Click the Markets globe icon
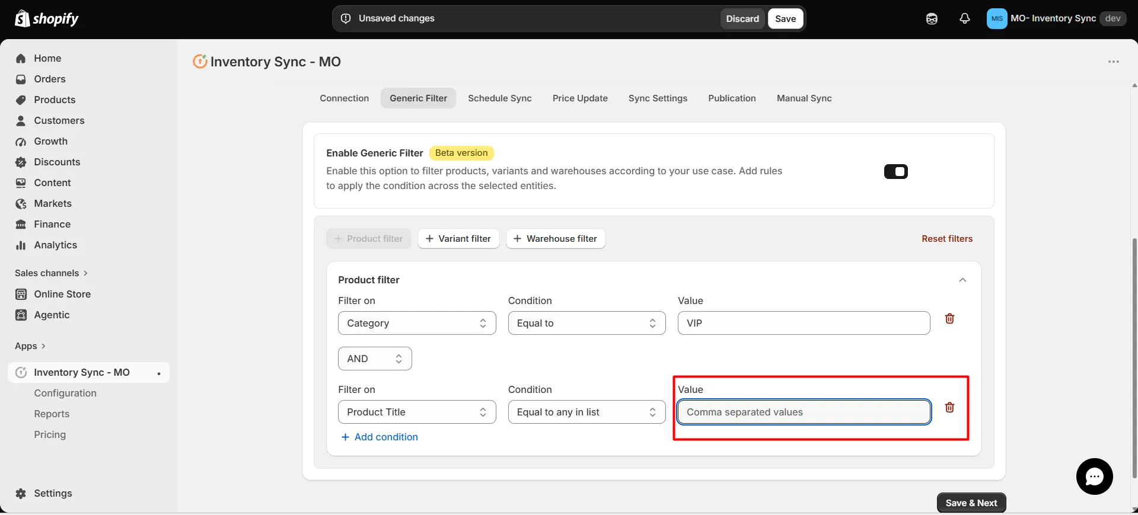Screen dimensions: 1138x515 tap(21, 203)
